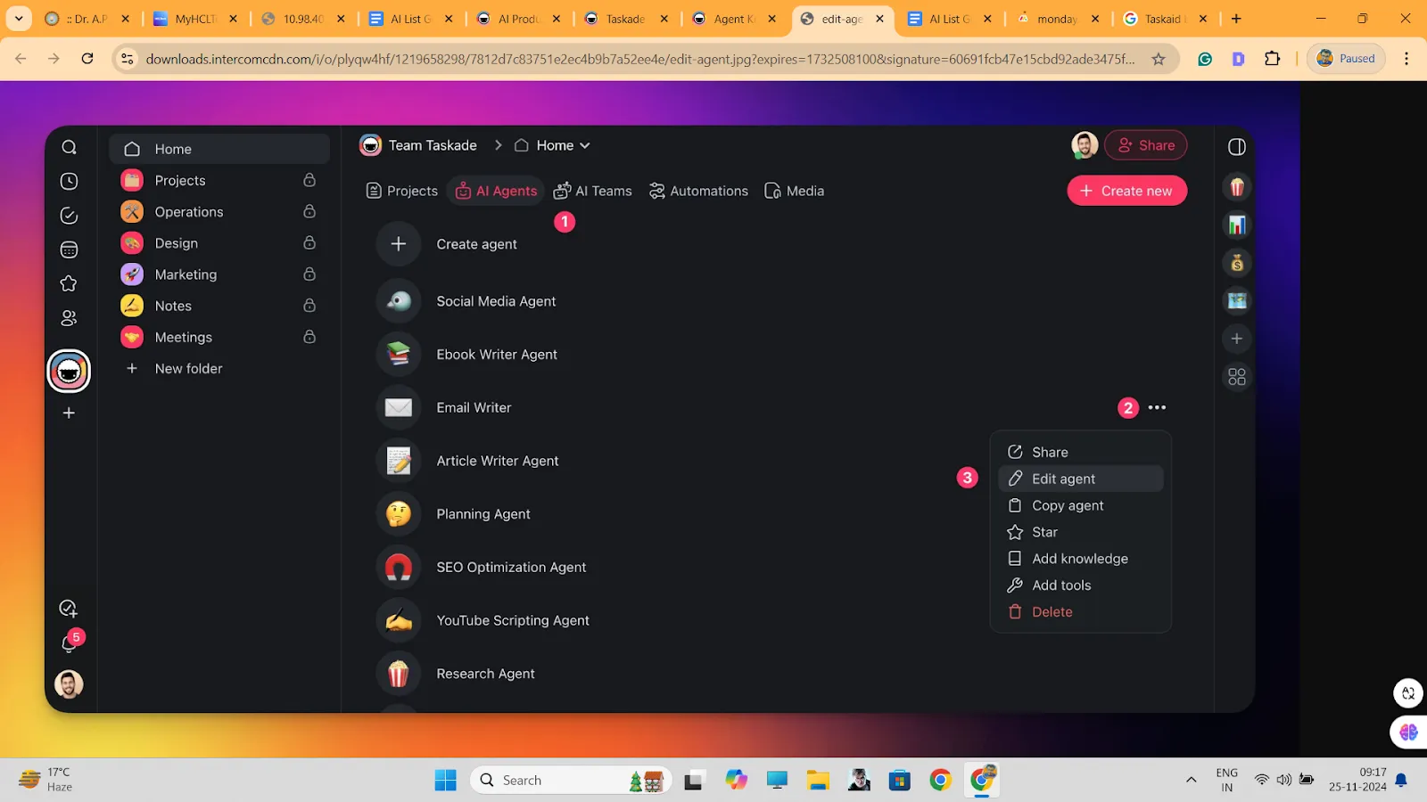
Task: Open the more options menu for Email Writer
Action: (1157, 408)
